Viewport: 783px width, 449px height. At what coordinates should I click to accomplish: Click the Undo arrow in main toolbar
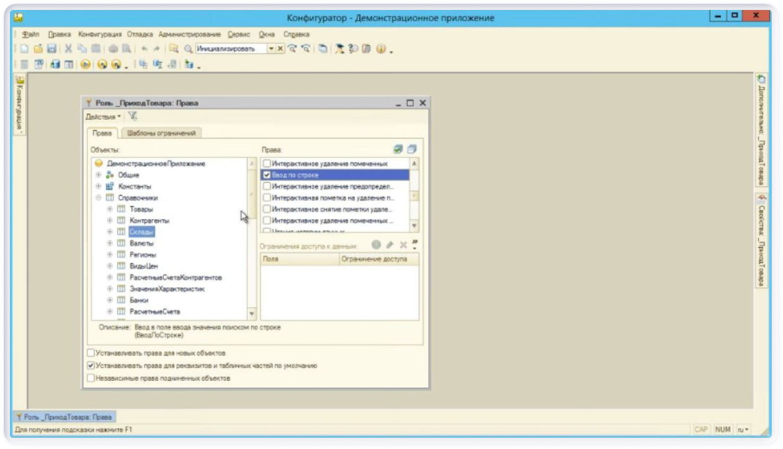coord(145,48)
